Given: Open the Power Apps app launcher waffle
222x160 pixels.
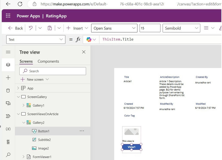Looking at the screenshot, I should [8, 16].
